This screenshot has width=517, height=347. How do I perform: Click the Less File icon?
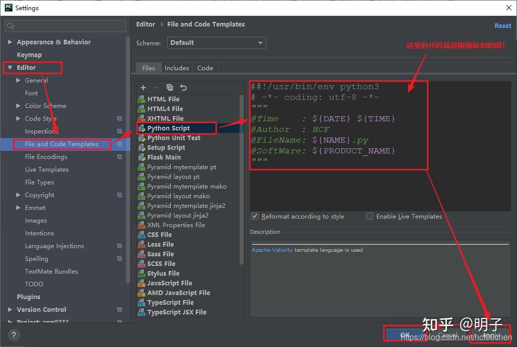(x=141, y=244)
